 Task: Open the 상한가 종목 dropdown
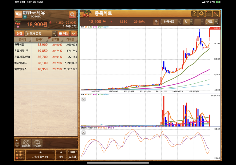tap(41, 34)
